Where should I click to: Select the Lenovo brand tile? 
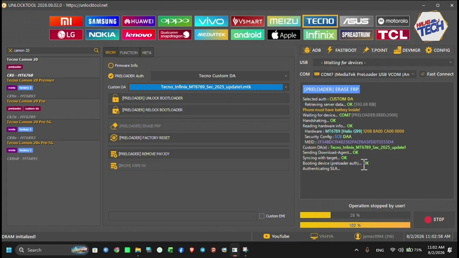pos(138,35)
